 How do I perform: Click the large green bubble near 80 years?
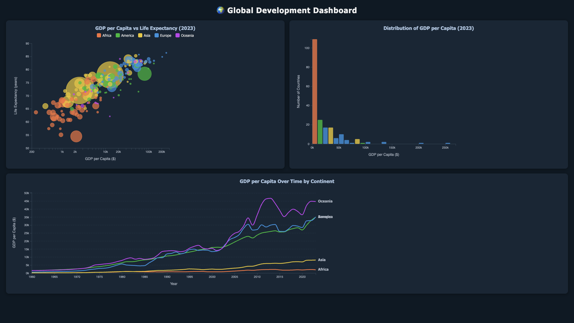point(144,74)
